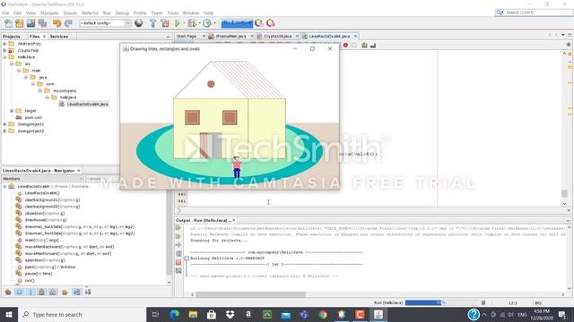Click the Undo toolbar icon
This screenshot has height=322, width=574.
point(57,23)
